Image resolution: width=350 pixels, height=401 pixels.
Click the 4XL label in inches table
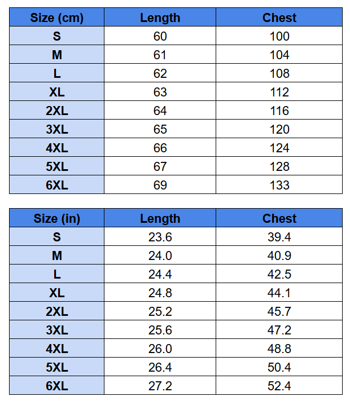[56, 349]
